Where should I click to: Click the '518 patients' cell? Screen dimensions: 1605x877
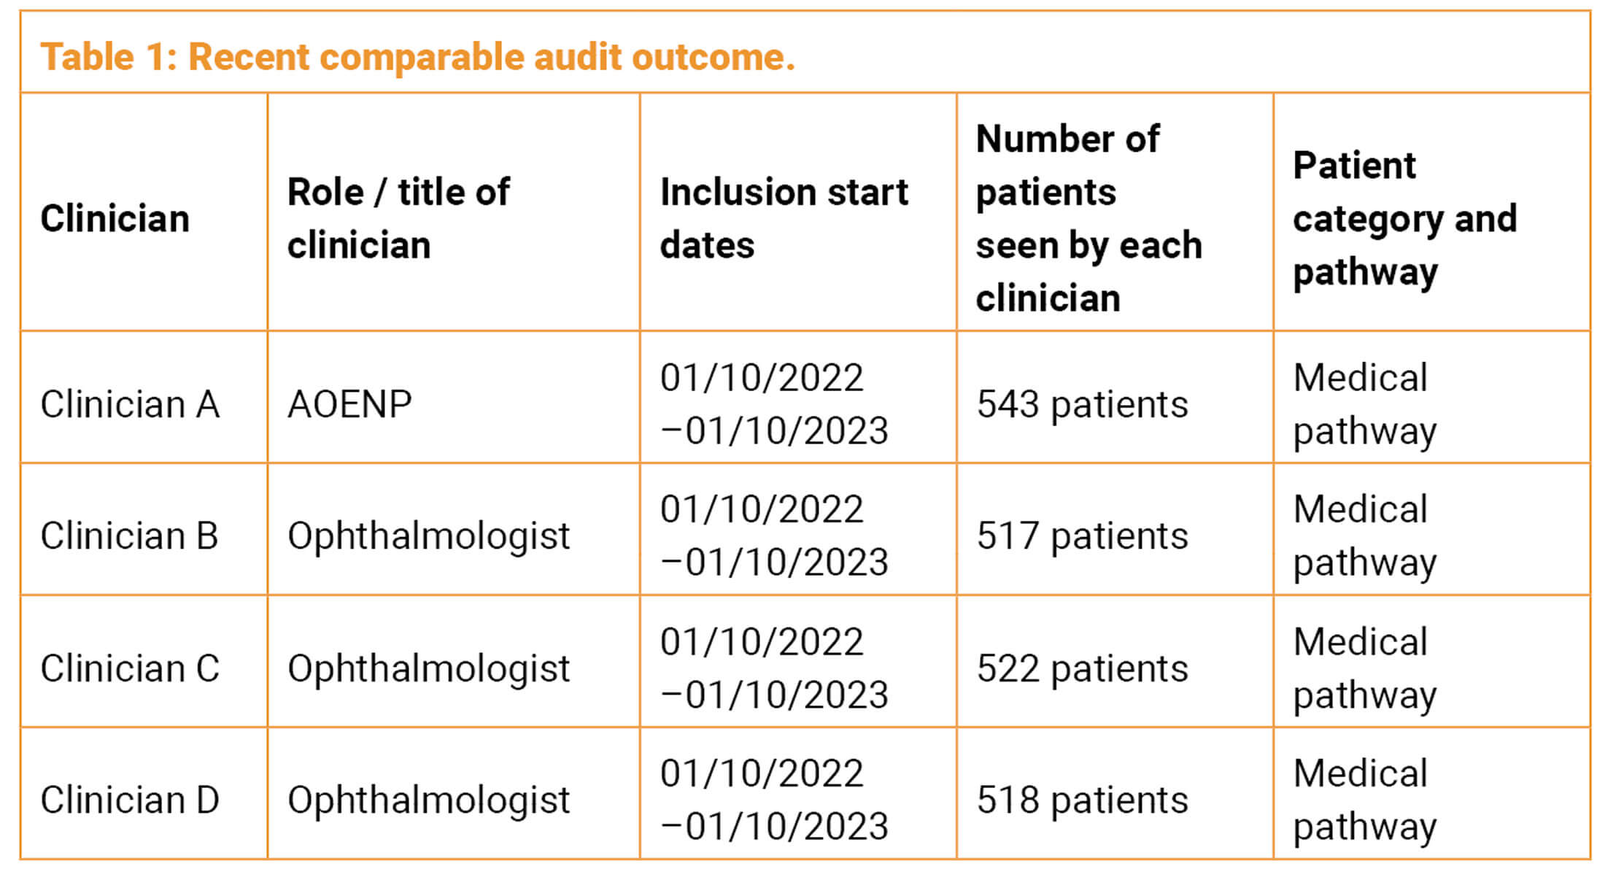point(1082,800)
